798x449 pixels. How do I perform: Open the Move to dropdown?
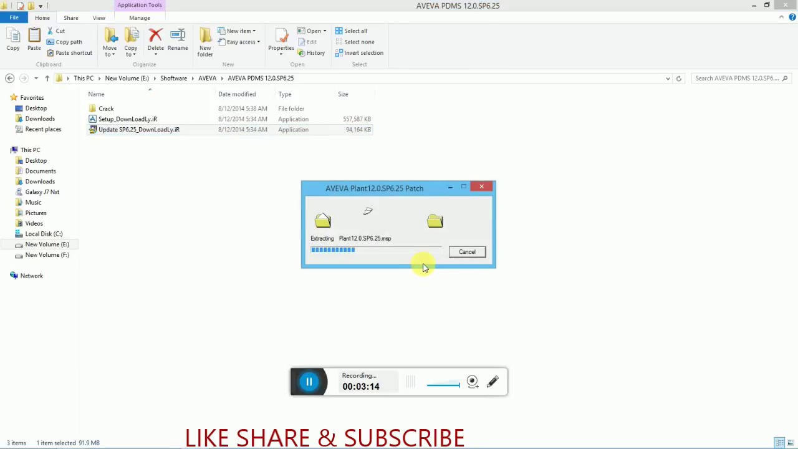[x=110, y=42]
